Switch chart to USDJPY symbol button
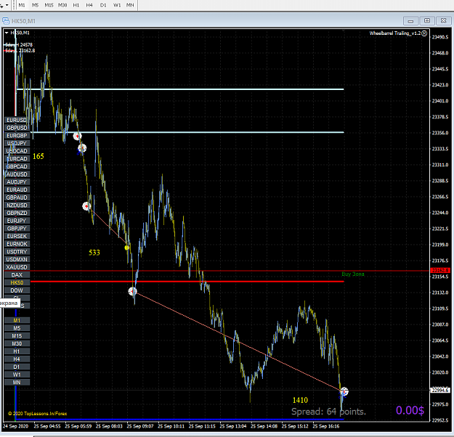Screen dimensions: 454x437 point(17,143)
